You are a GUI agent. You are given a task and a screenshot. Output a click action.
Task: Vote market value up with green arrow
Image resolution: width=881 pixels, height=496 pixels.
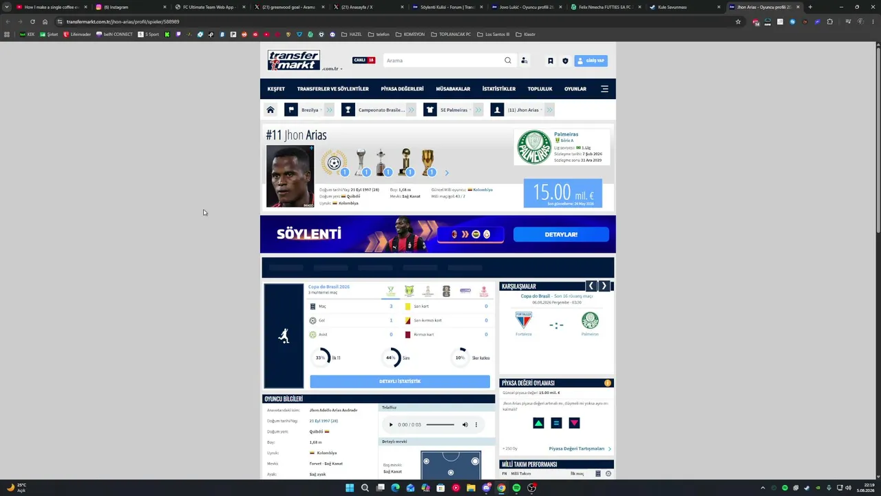tap(538, 423)
